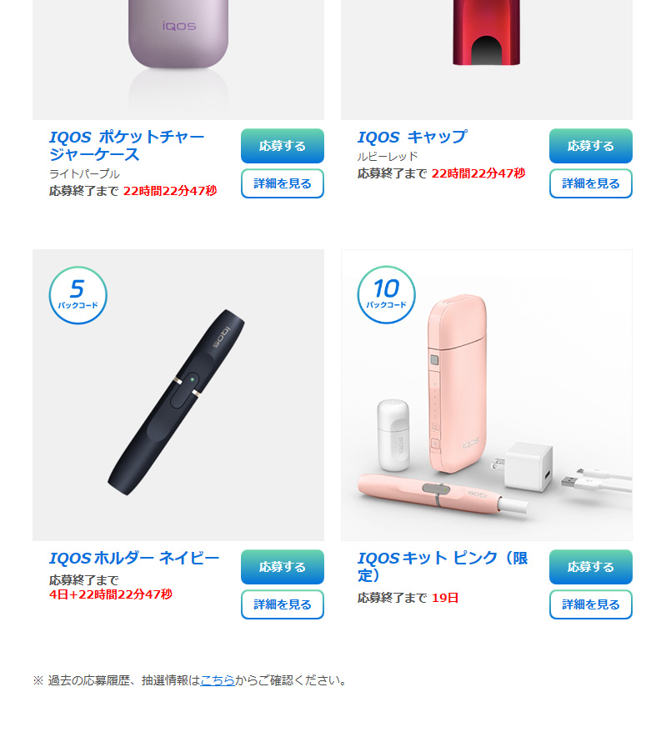666x732 pixels.
Task: Open the IQOS キャップ title
Action: (x=413, y=138)
